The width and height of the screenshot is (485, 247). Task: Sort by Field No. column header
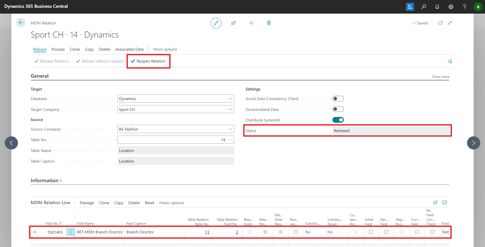coord(53,224)
